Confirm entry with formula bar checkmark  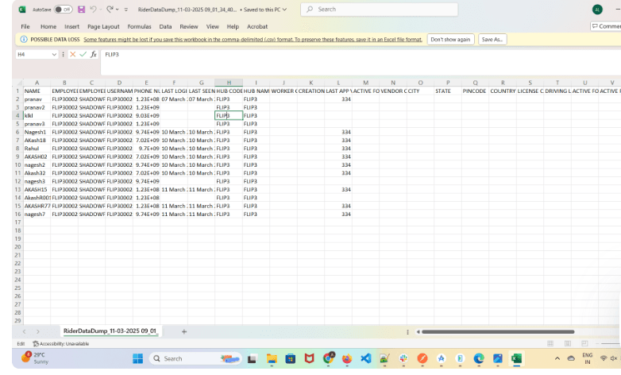83,54
